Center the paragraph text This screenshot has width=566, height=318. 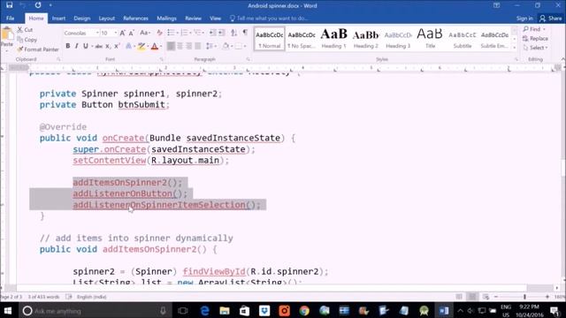point(180,46)
